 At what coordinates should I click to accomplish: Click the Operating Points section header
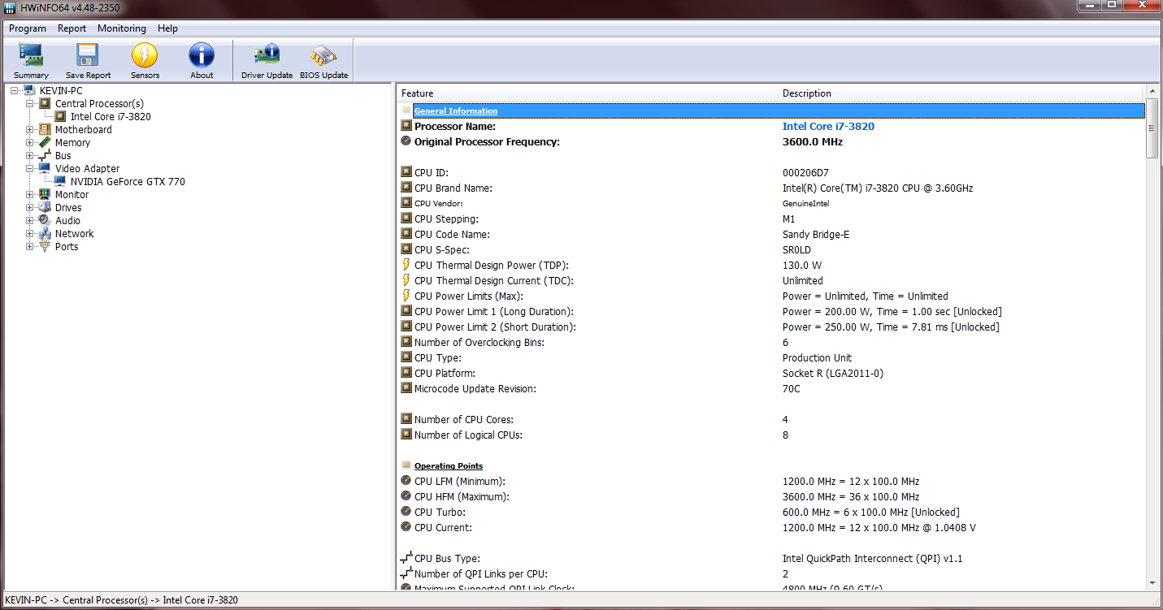coord(449,465)
